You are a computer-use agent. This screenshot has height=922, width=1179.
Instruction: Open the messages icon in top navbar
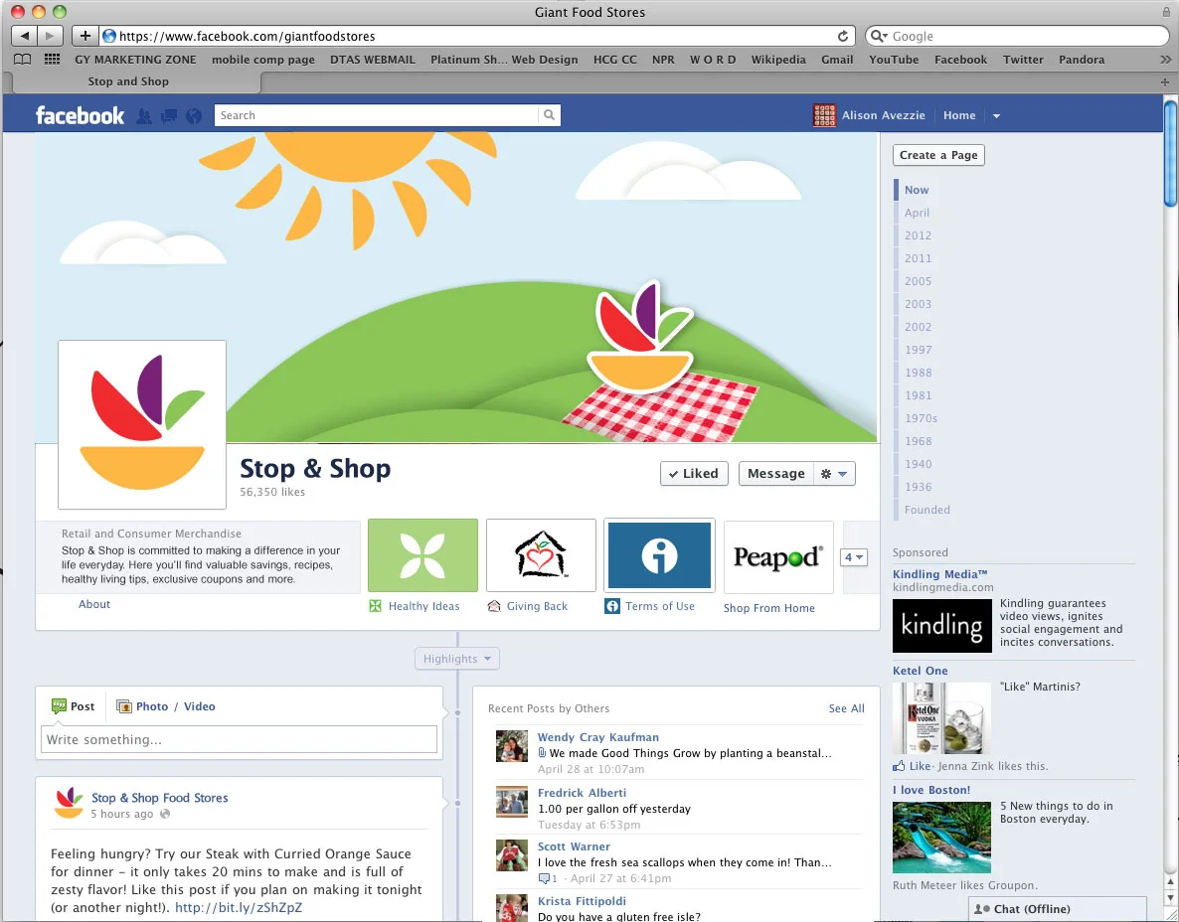(168, 115)
